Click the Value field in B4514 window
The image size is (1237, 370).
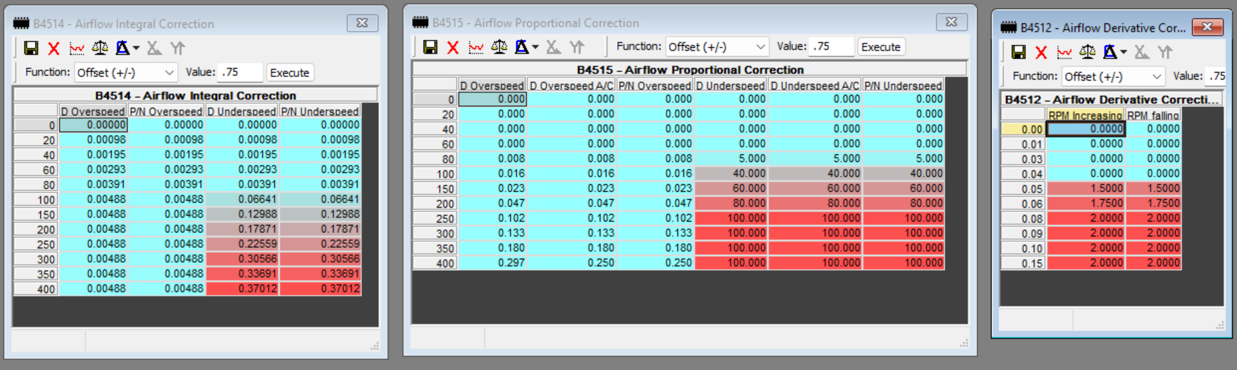241,72
